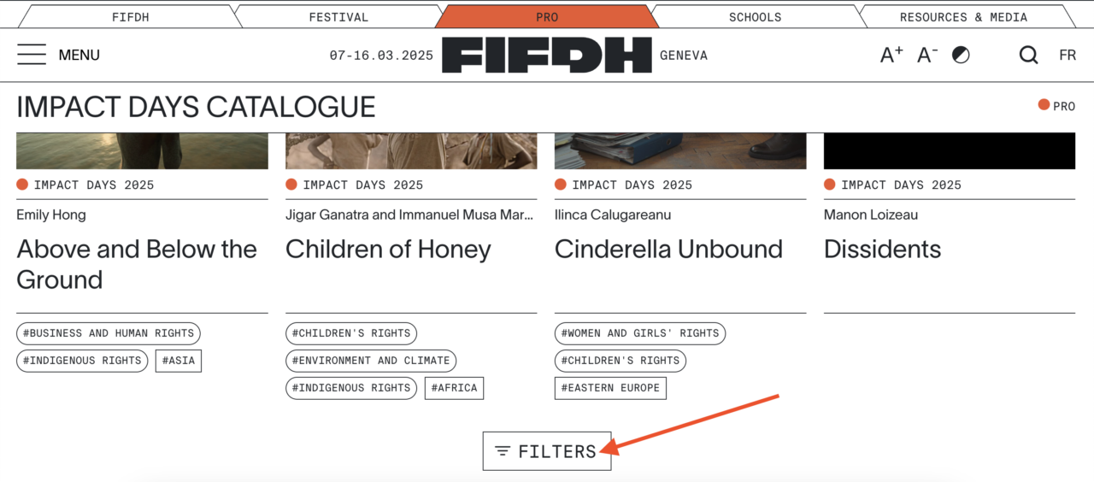Switch language to FR
This screenshot has width=1094, height=482.
(1068, 55)
